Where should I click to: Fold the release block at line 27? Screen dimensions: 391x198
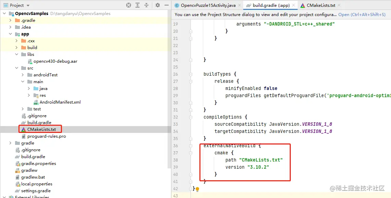pyautogui.click(x=191, y=81)
